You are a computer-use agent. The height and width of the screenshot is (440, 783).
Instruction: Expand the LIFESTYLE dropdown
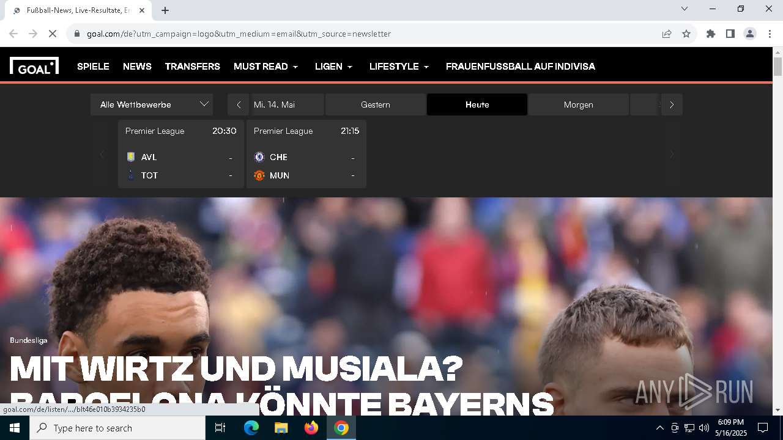(399, 66)
